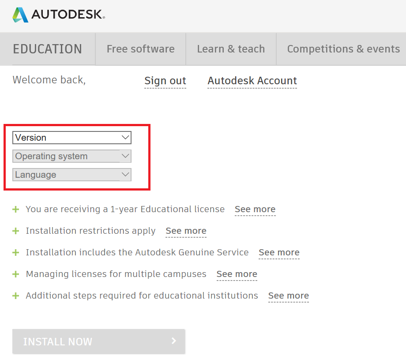Click the 'Welcome back,' text
Viewport: 406px width, 363px height.
[x=49, y=80]
